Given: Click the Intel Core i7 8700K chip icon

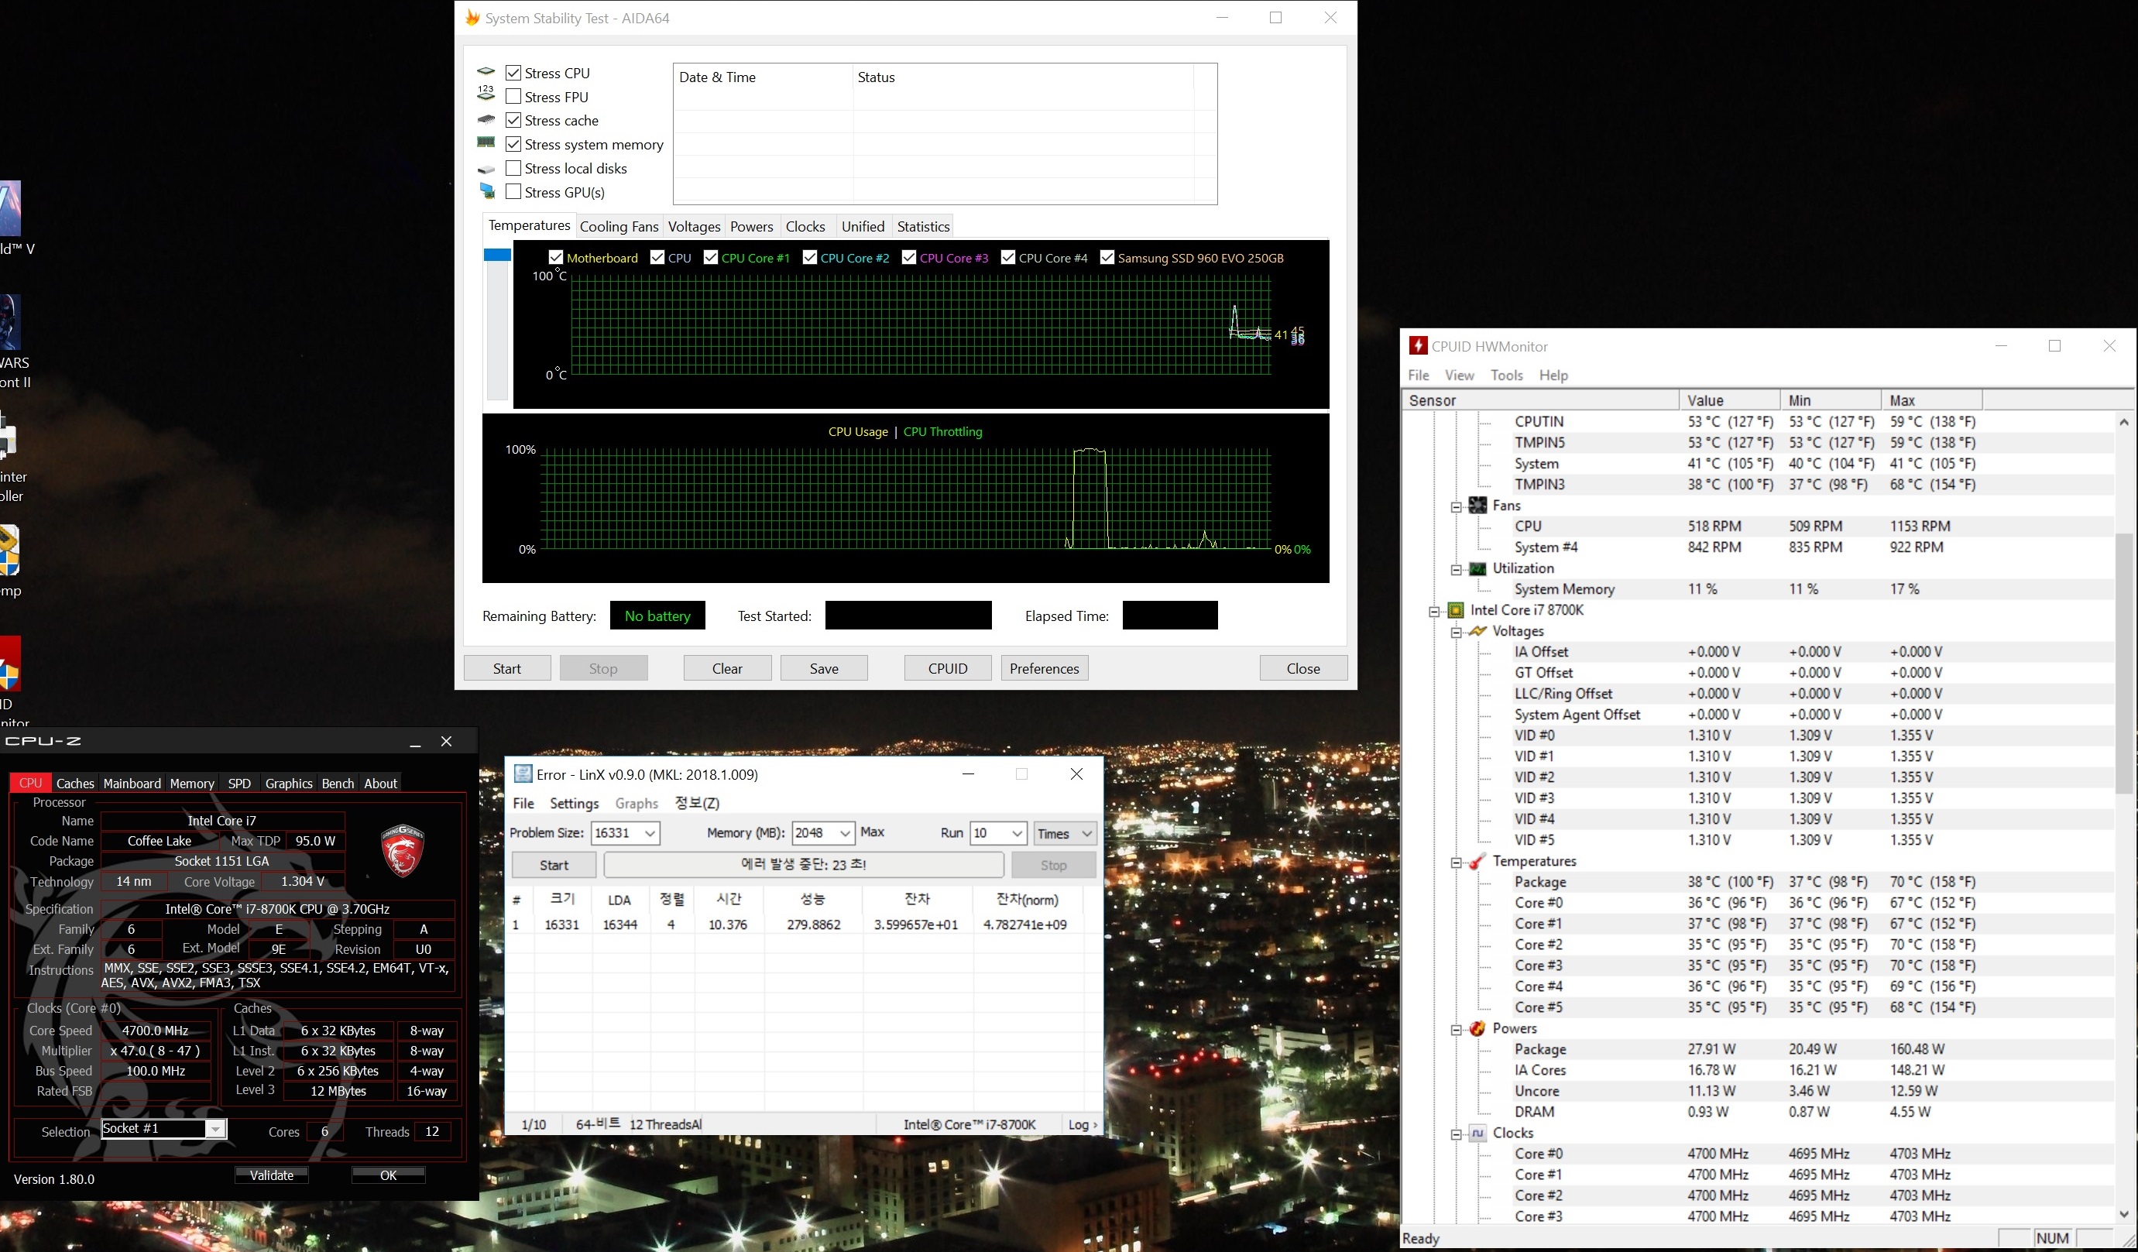Looking at the screenshot, I should tap(1456, 610).
